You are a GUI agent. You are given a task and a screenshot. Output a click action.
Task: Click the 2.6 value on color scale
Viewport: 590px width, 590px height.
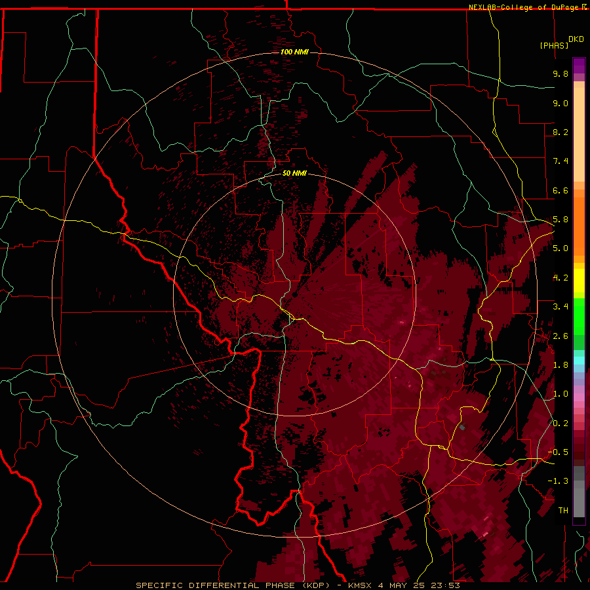(x=560, y=336)
